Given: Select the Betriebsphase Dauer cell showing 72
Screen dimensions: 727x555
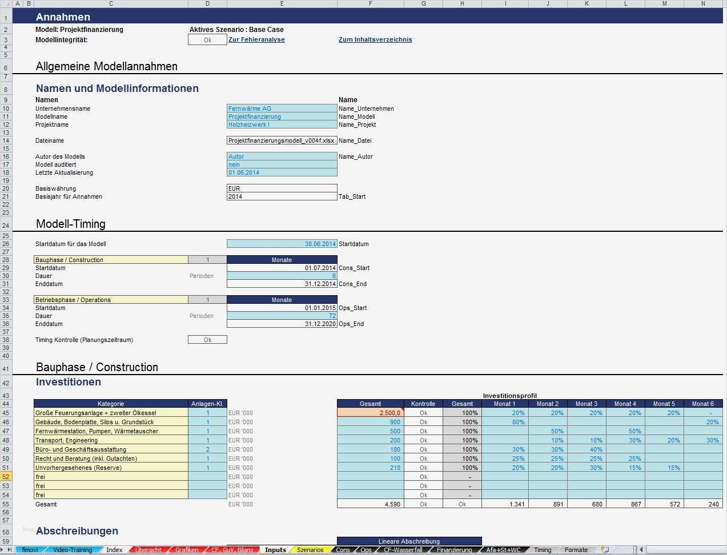Looking at the screenshot, I should (x=282, y=316).
